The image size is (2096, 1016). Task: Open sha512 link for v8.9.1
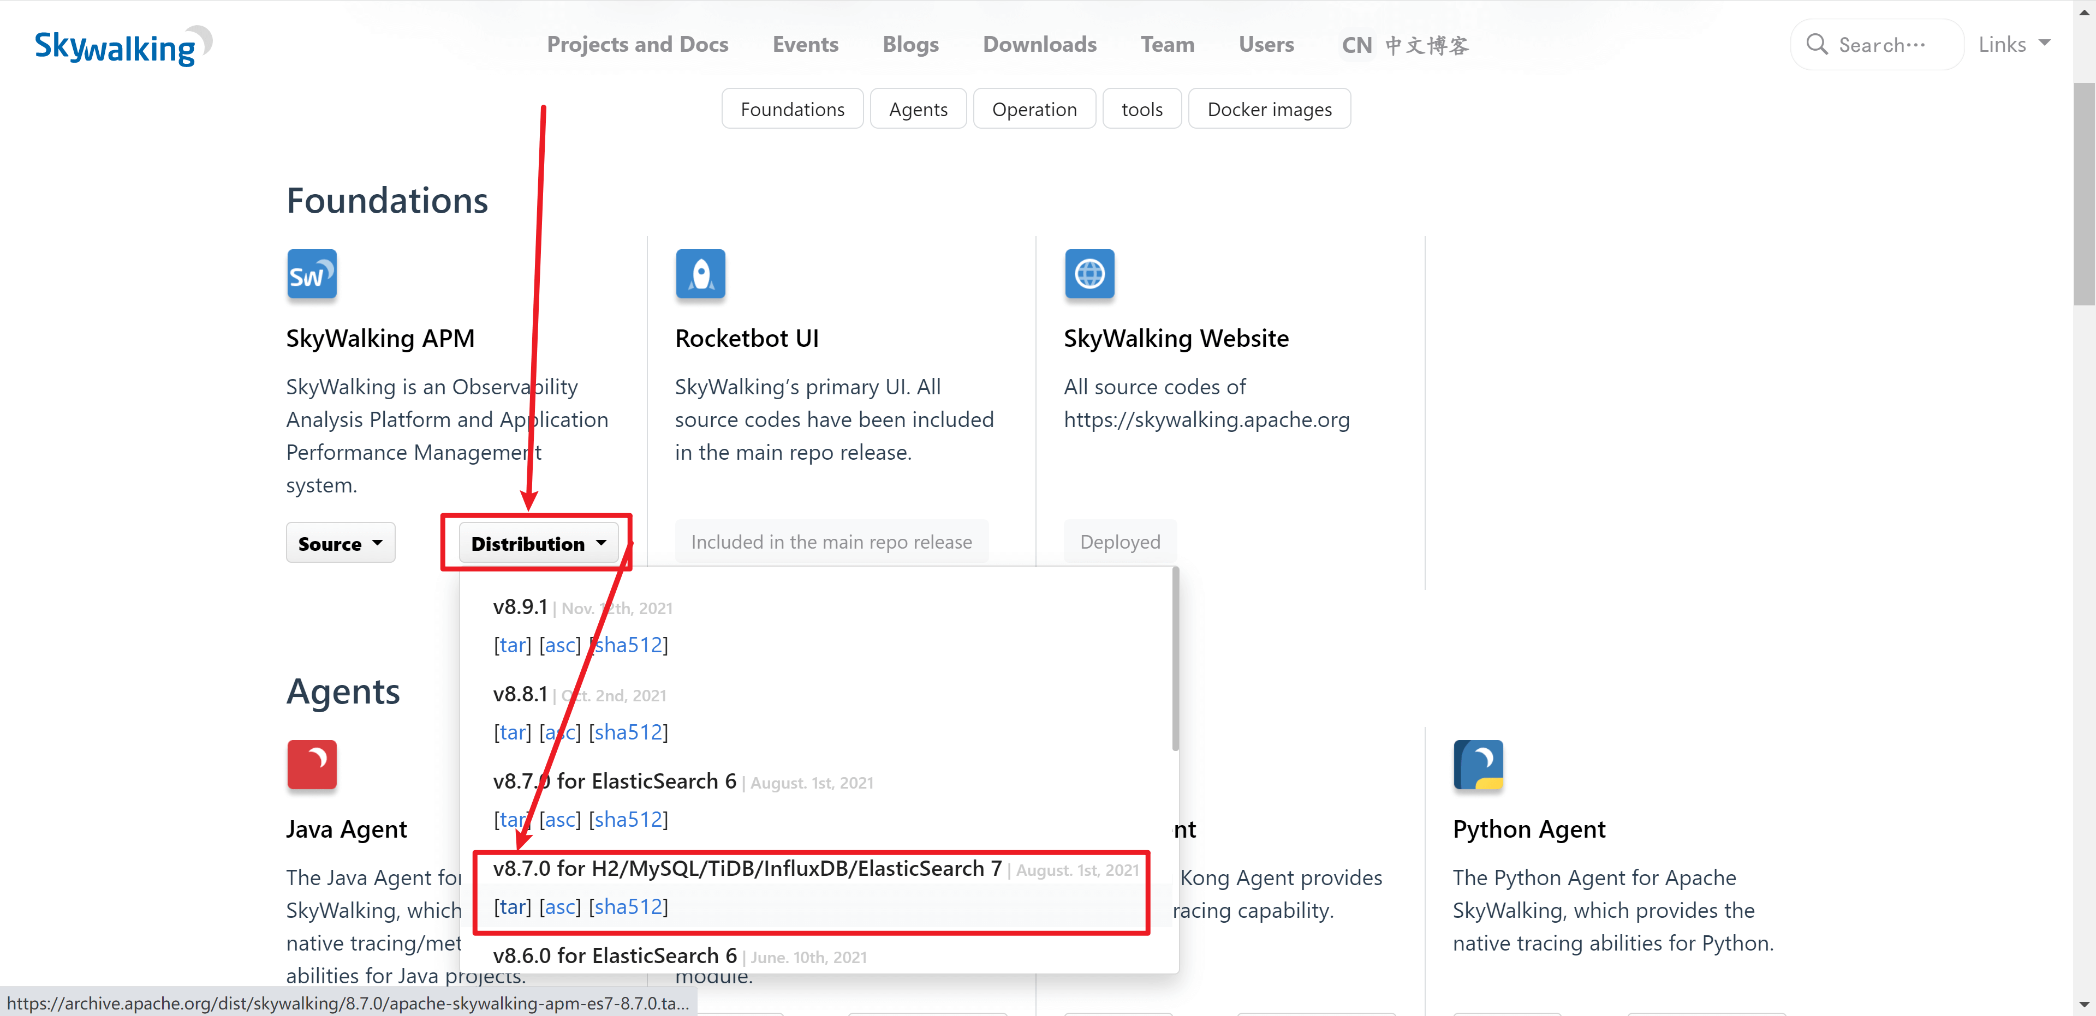coord(628,645)
